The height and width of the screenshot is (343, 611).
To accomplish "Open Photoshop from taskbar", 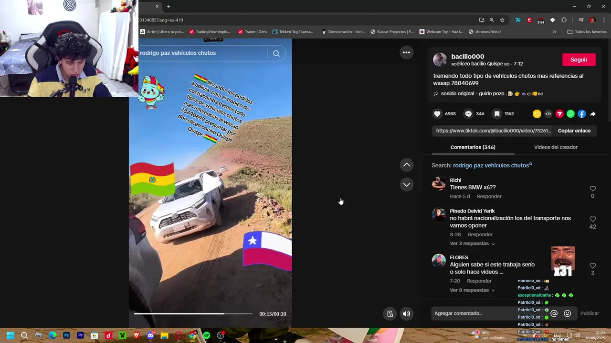I will click(x=66, y=335).
